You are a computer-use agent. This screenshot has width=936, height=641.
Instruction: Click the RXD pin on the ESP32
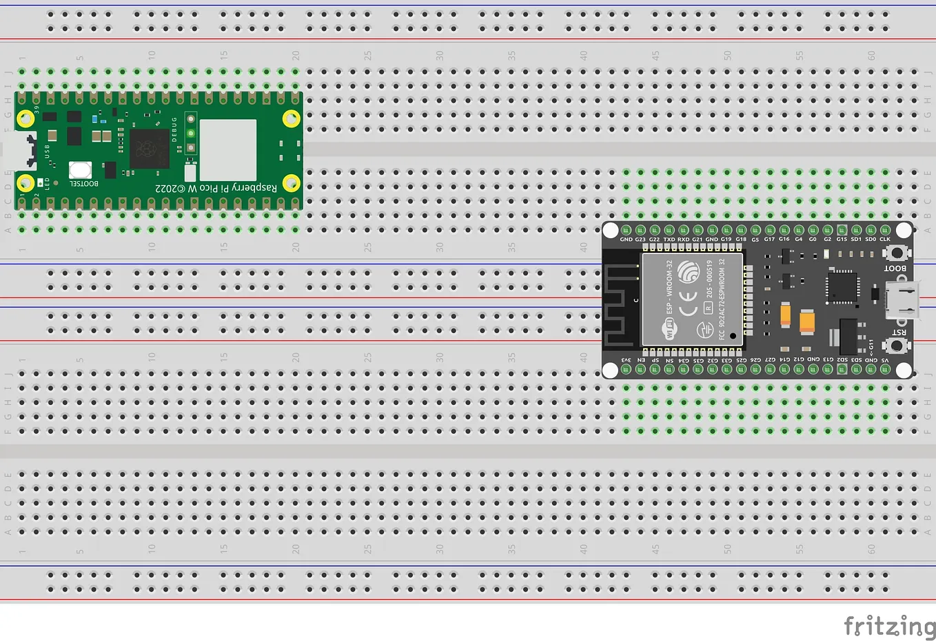click(x=682, y=229)
